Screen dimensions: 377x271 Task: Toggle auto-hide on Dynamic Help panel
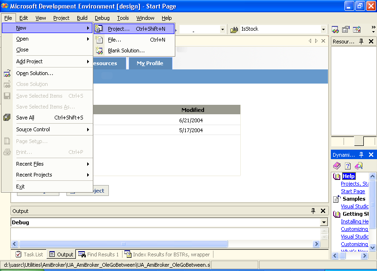(361, 155)
